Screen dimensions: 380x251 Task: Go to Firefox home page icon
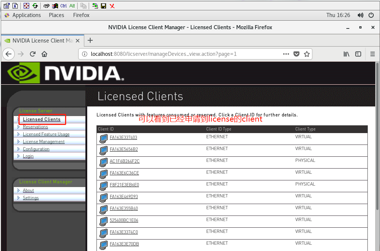tap(44, 54)
